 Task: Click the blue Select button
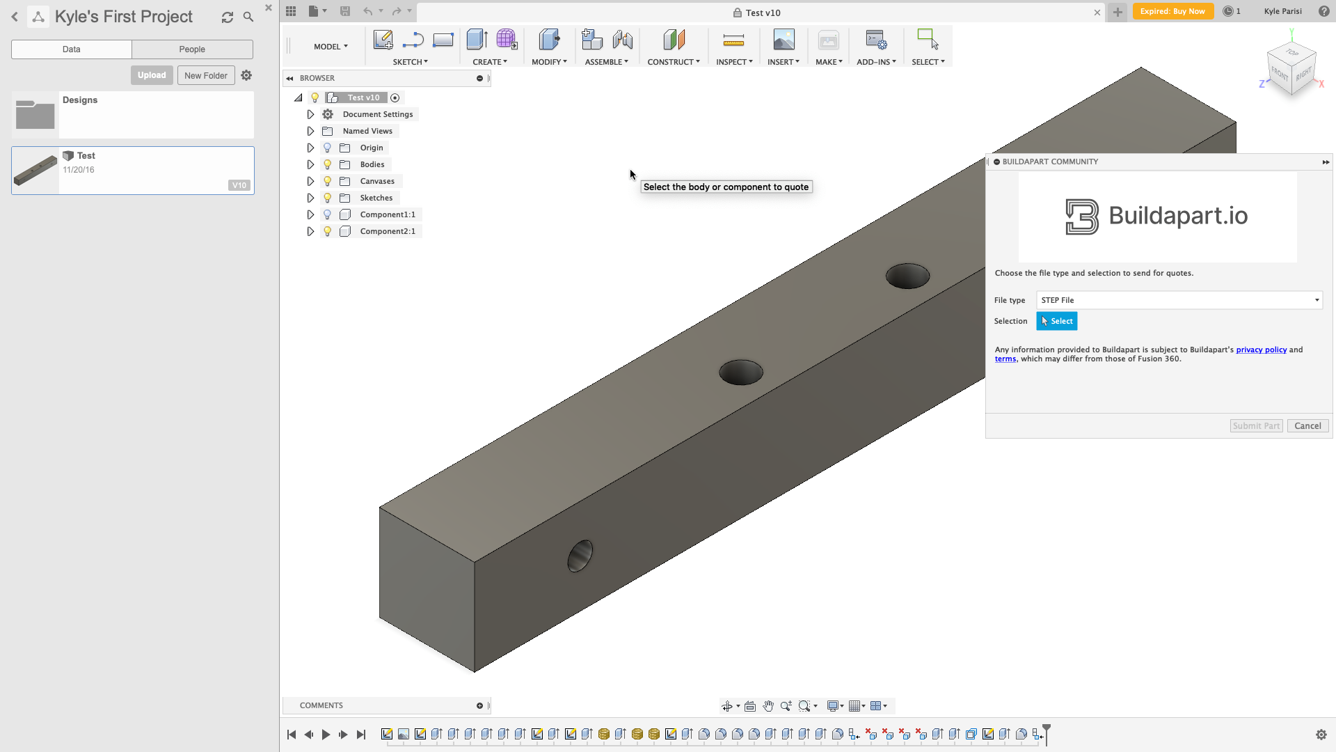tap(1056, 321)
